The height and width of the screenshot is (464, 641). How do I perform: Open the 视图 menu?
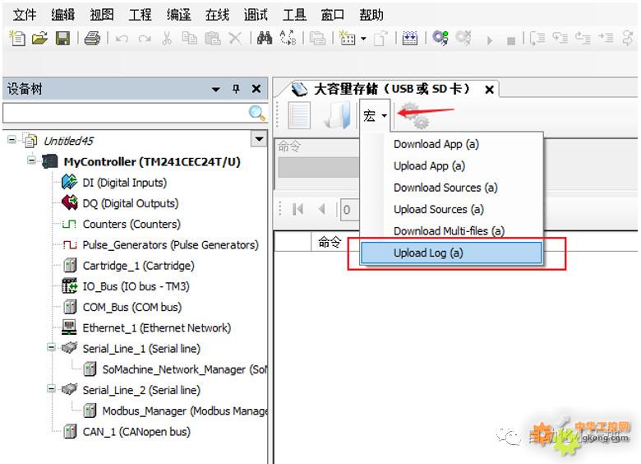101,15
